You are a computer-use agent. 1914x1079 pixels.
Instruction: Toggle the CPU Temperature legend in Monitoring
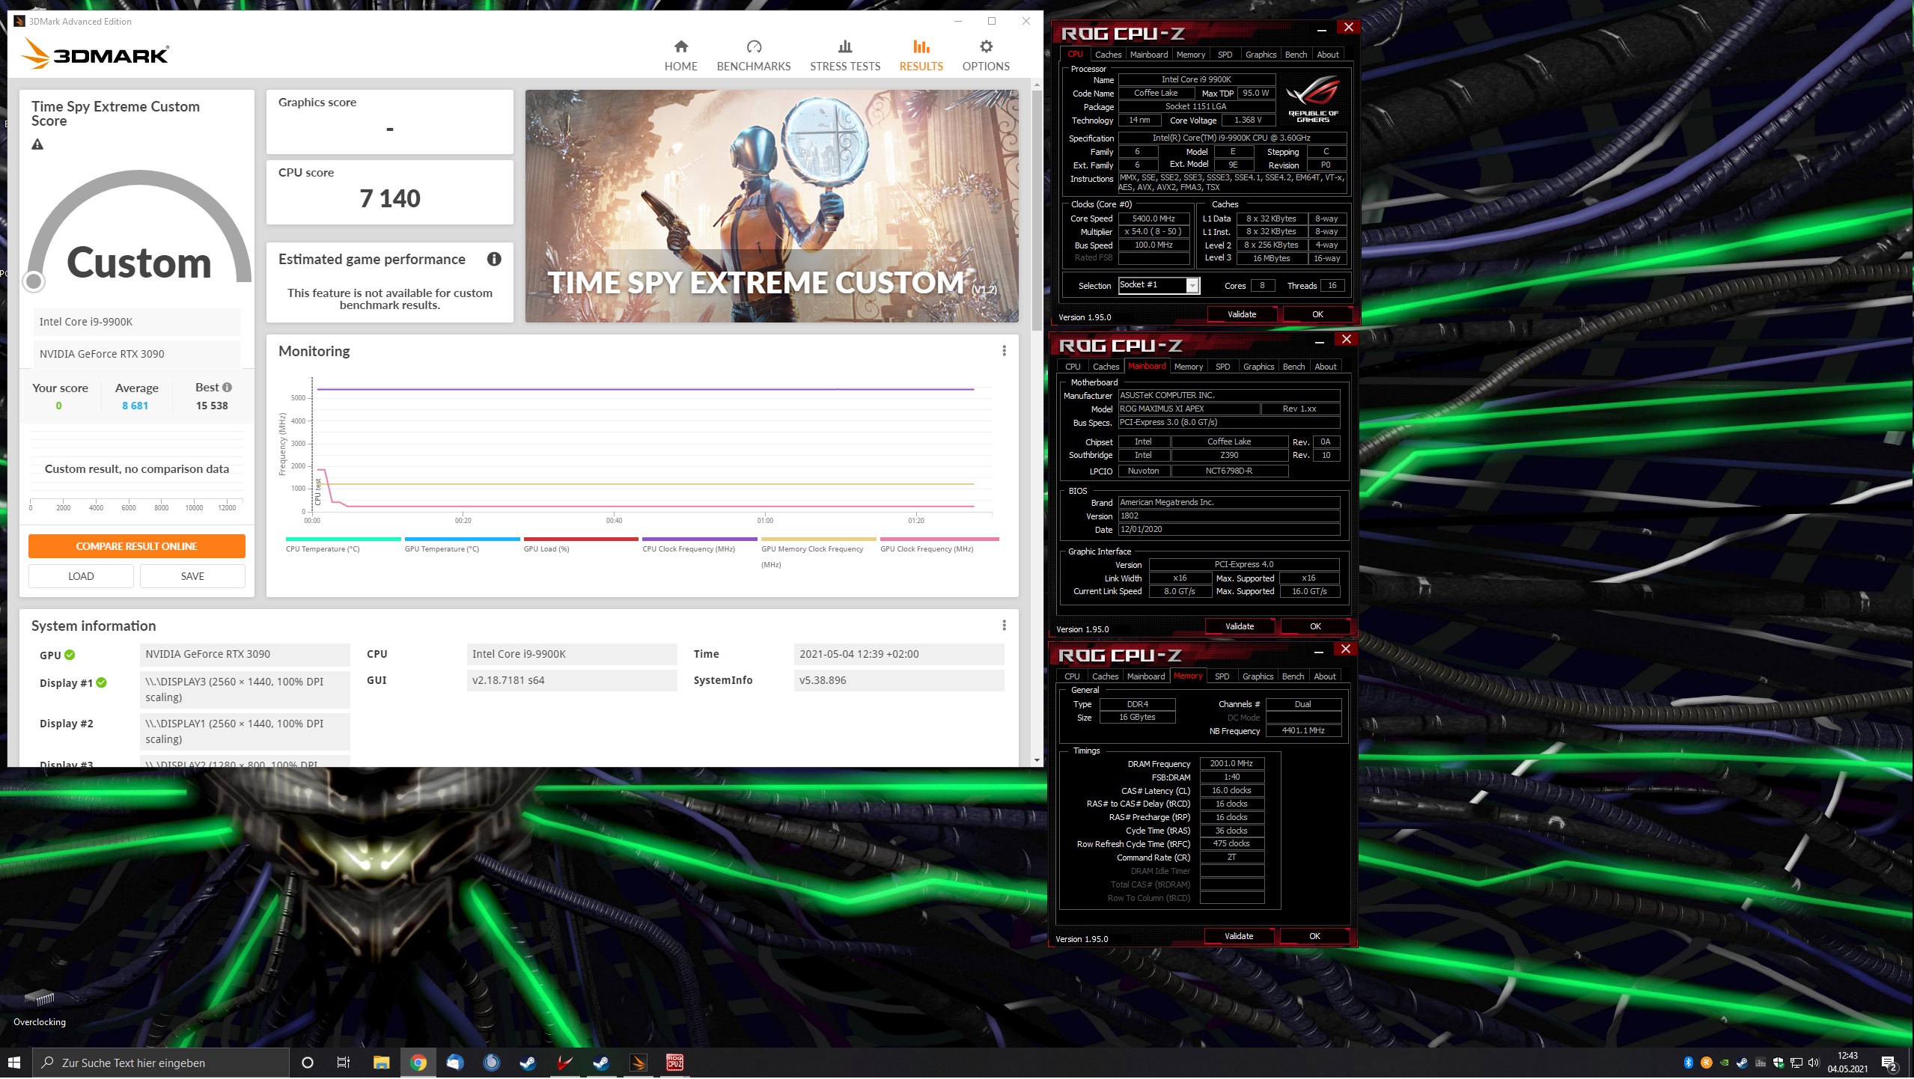tap(343, 545)
